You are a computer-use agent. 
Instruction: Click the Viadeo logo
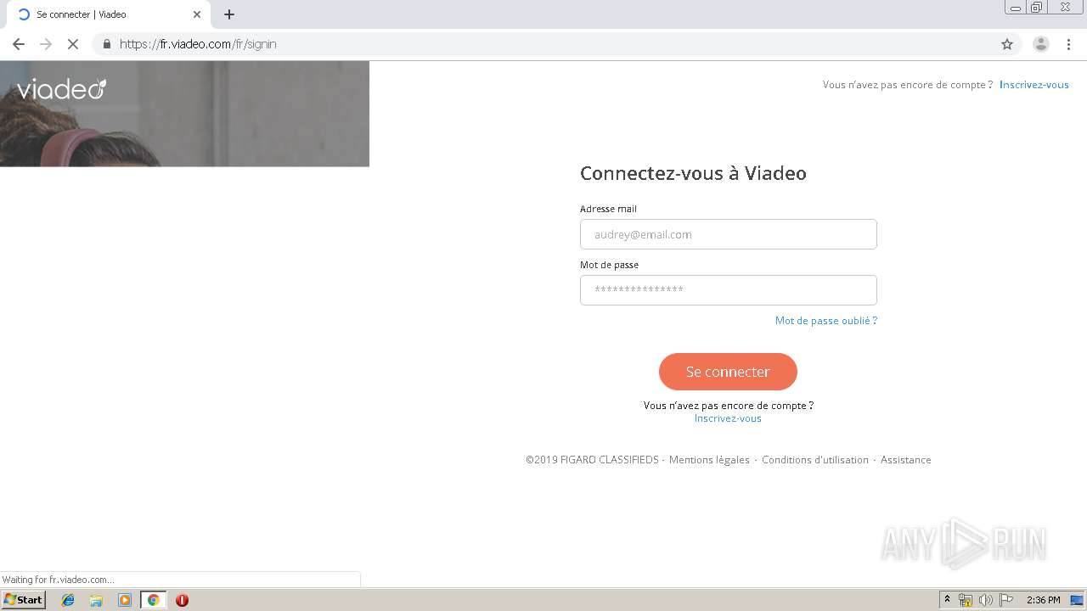(61, 89)
